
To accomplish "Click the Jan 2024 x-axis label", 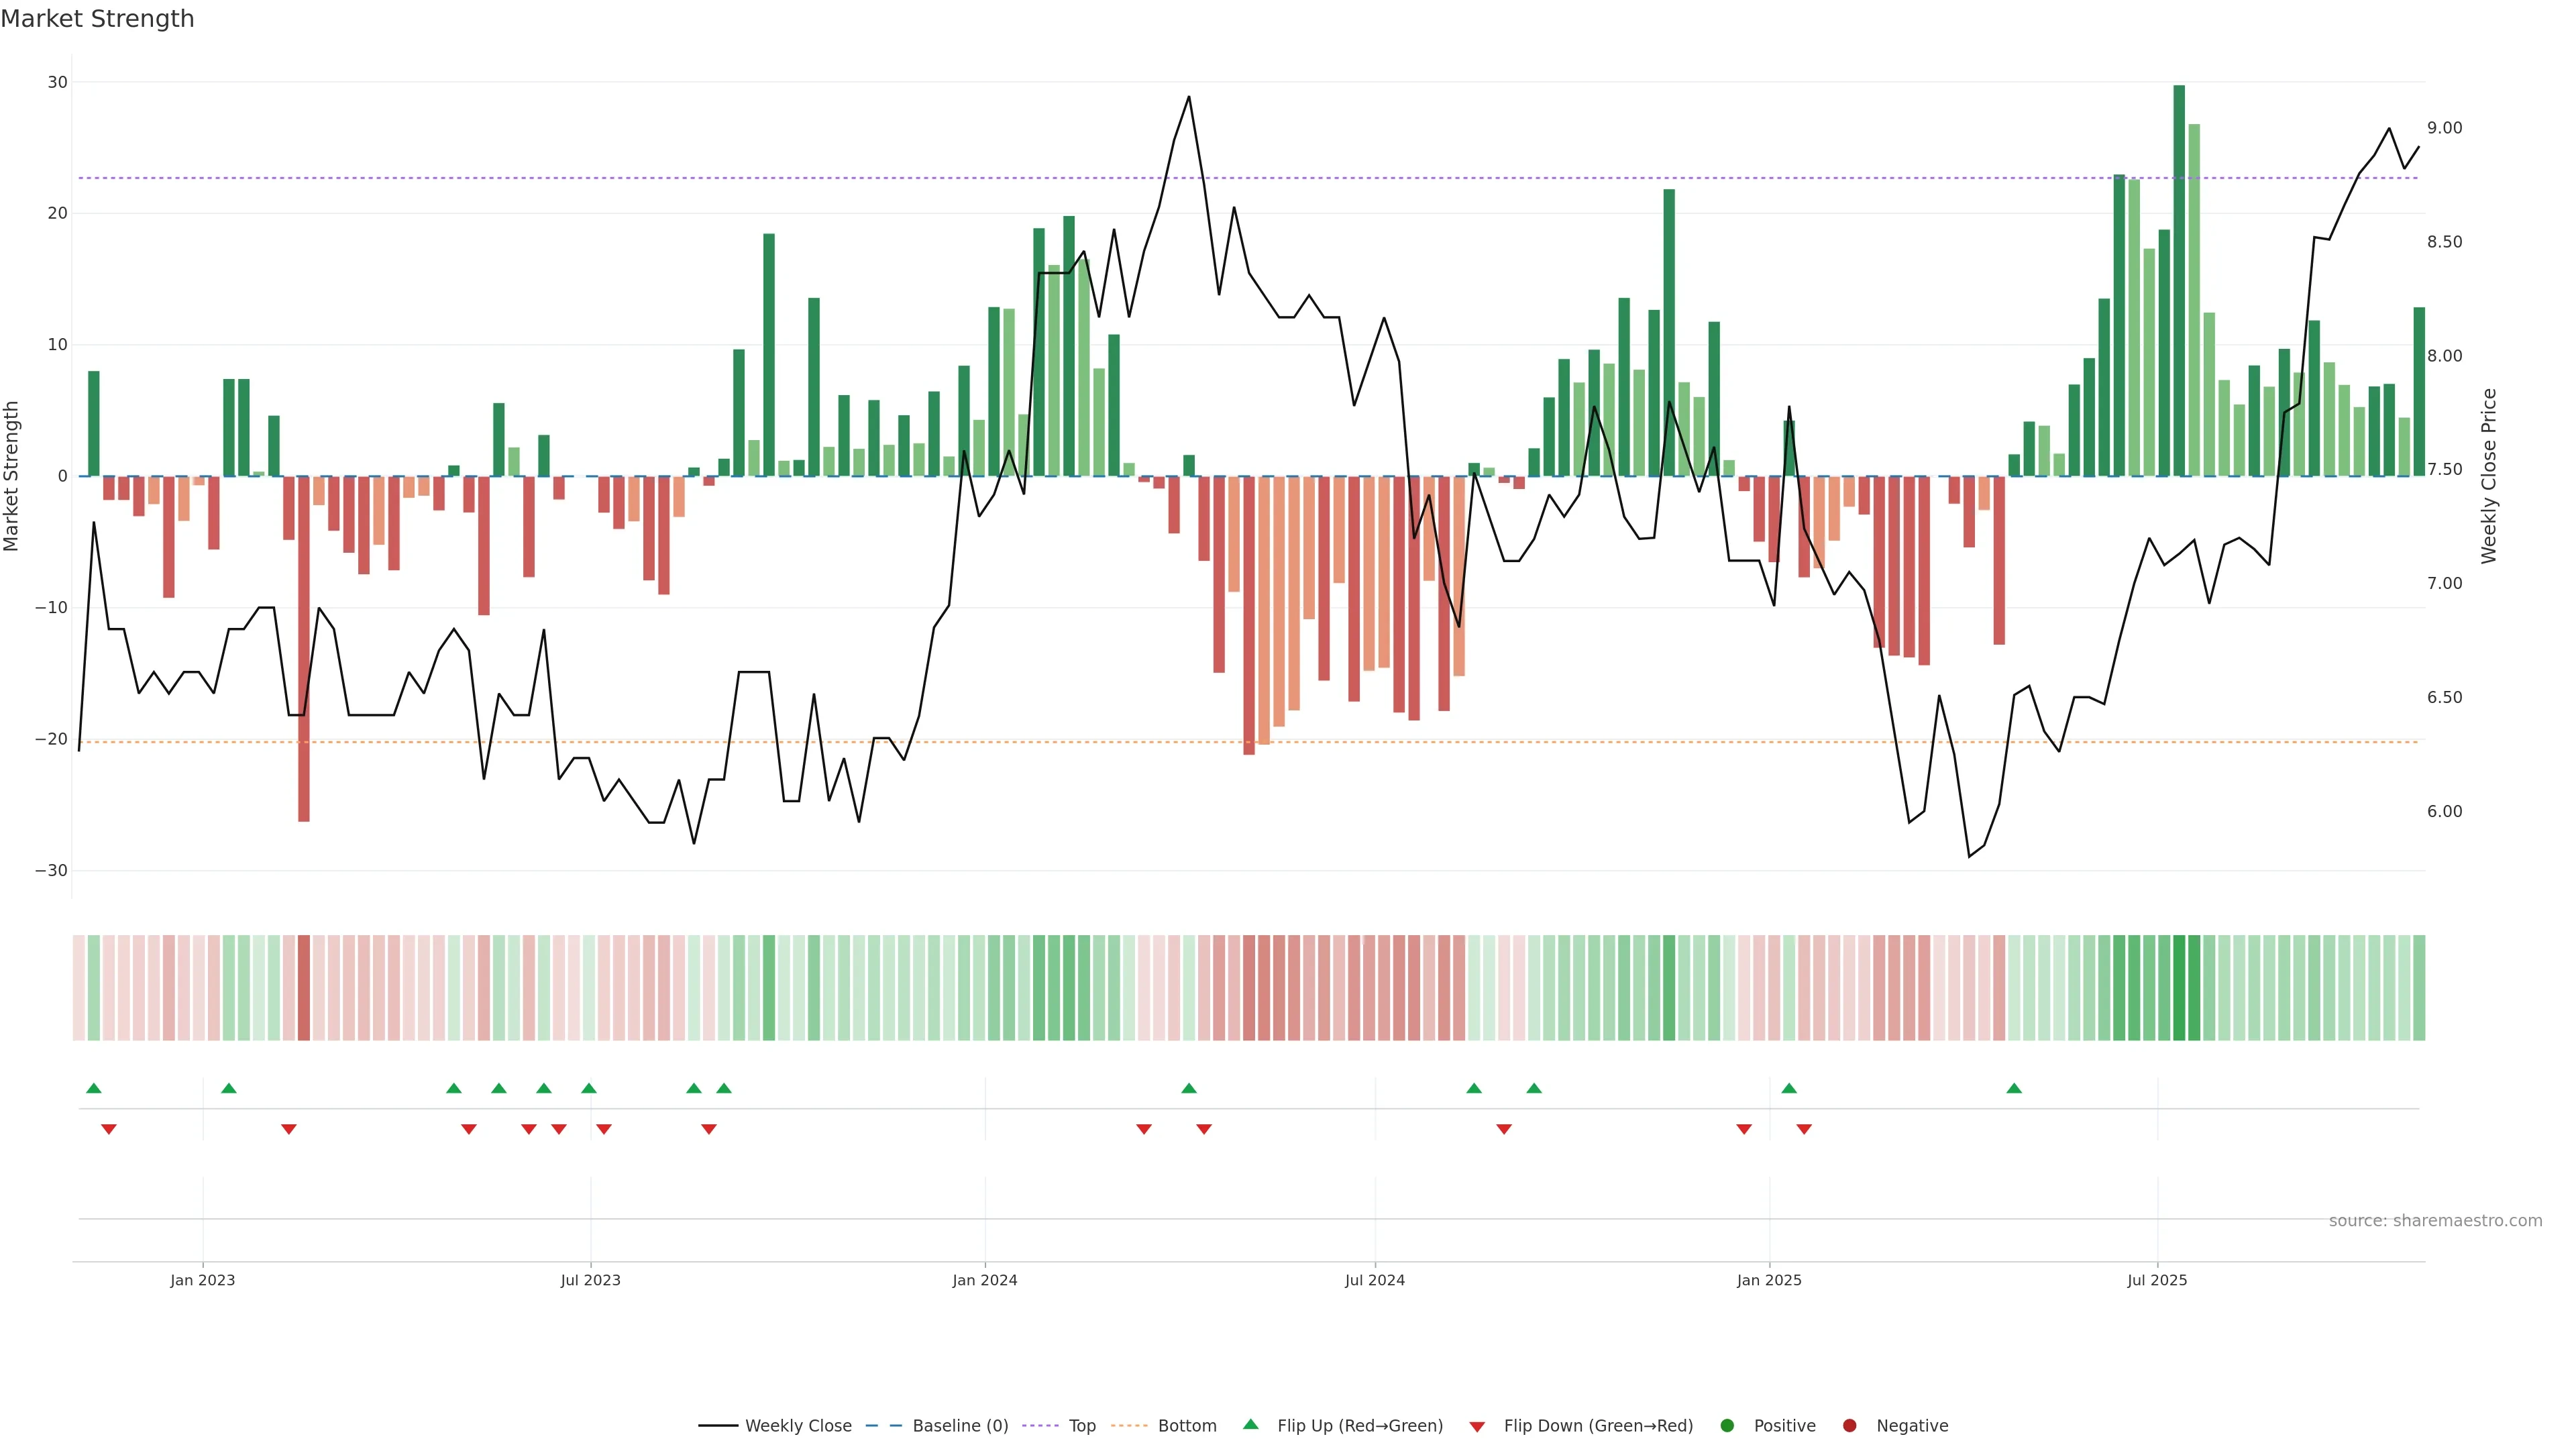I will (984, 1280).
